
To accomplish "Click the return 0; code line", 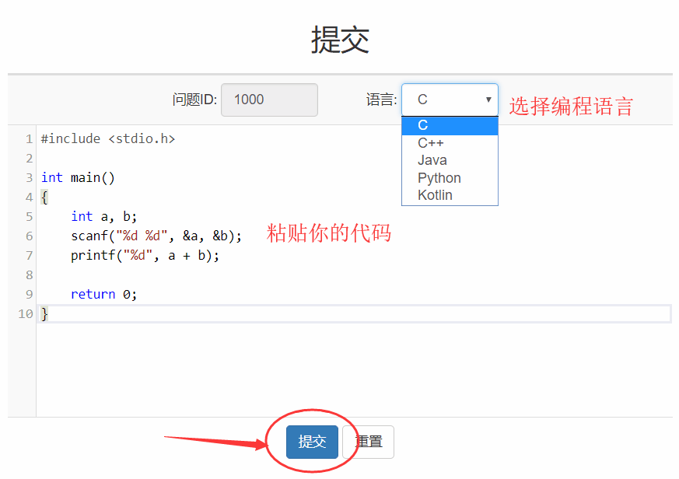I will 104,295.
